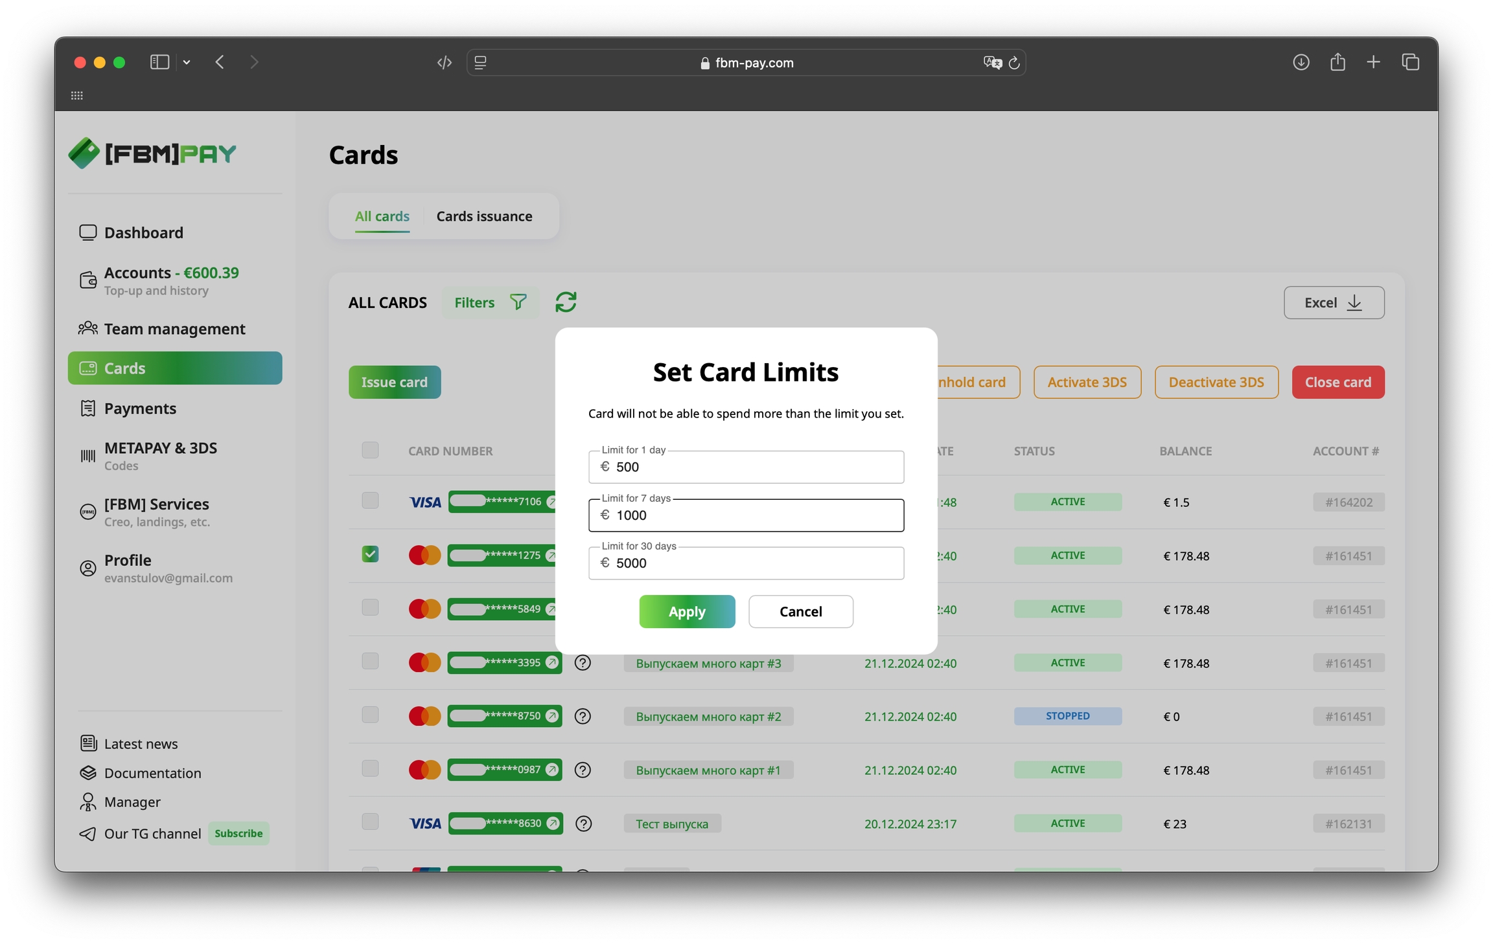Expand the Safari sidebar dropdown chevron
The width and height of the screenshot is (1493, 944).
tap(187, 62)
